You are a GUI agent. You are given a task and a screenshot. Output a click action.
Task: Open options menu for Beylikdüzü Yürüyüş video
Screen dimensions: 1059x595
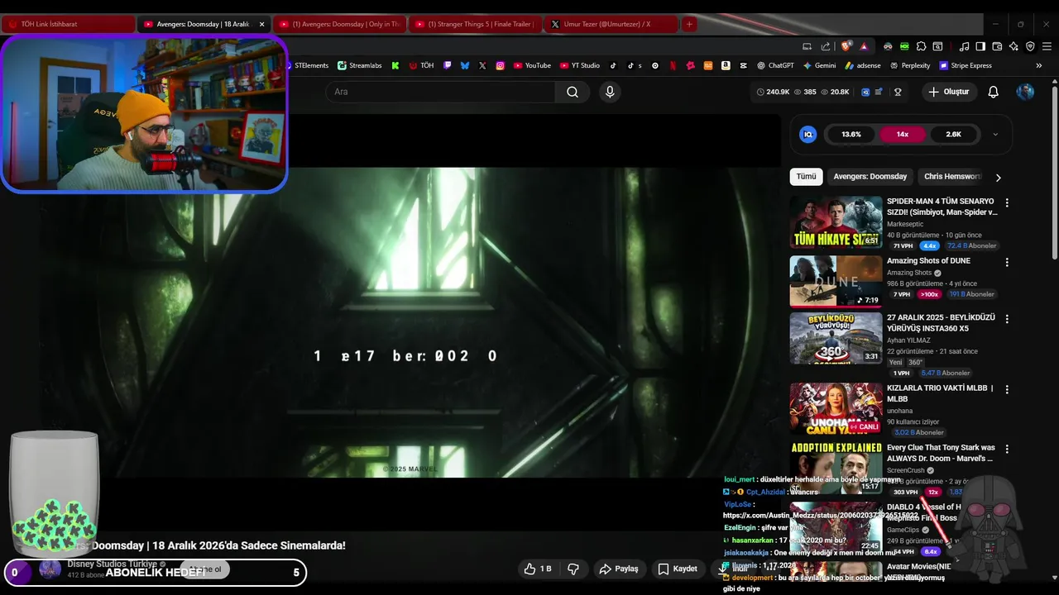pos(1007,319)
